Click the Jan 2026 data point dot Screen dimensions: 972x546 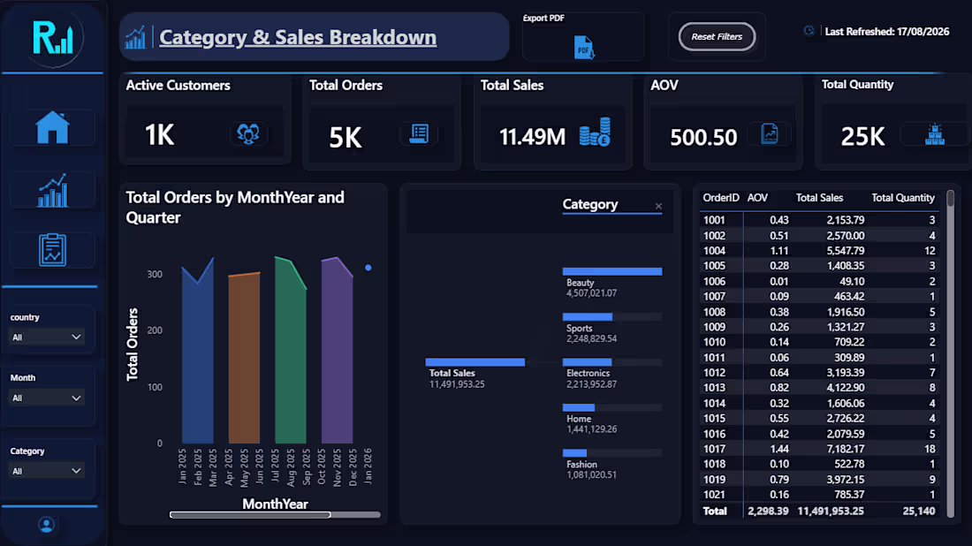tap(368, 268)
